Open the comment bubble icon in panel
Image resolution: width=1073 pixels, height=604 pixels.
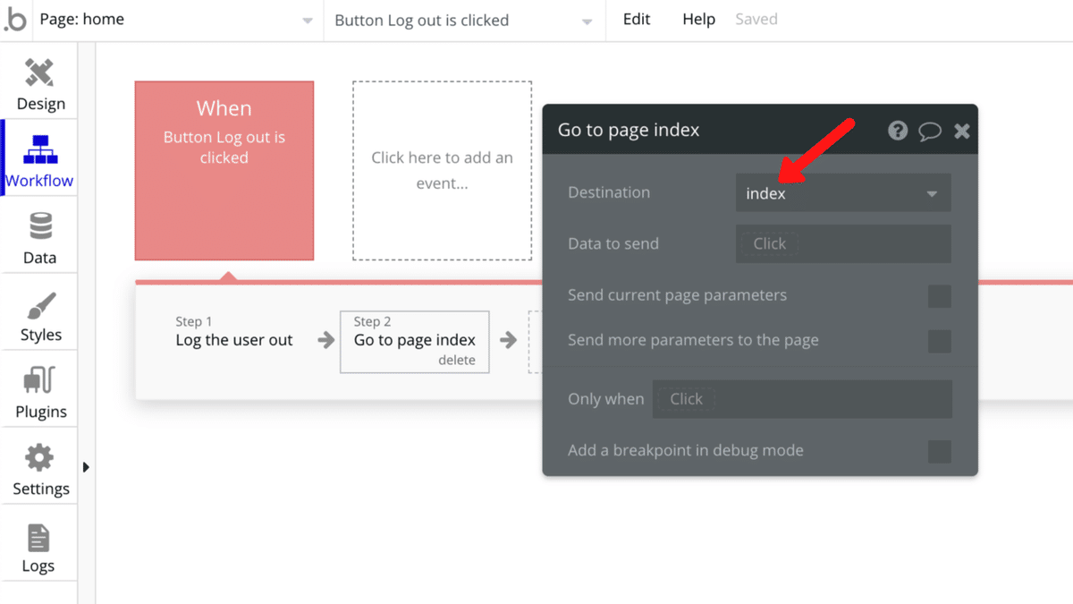coord(930,131)
